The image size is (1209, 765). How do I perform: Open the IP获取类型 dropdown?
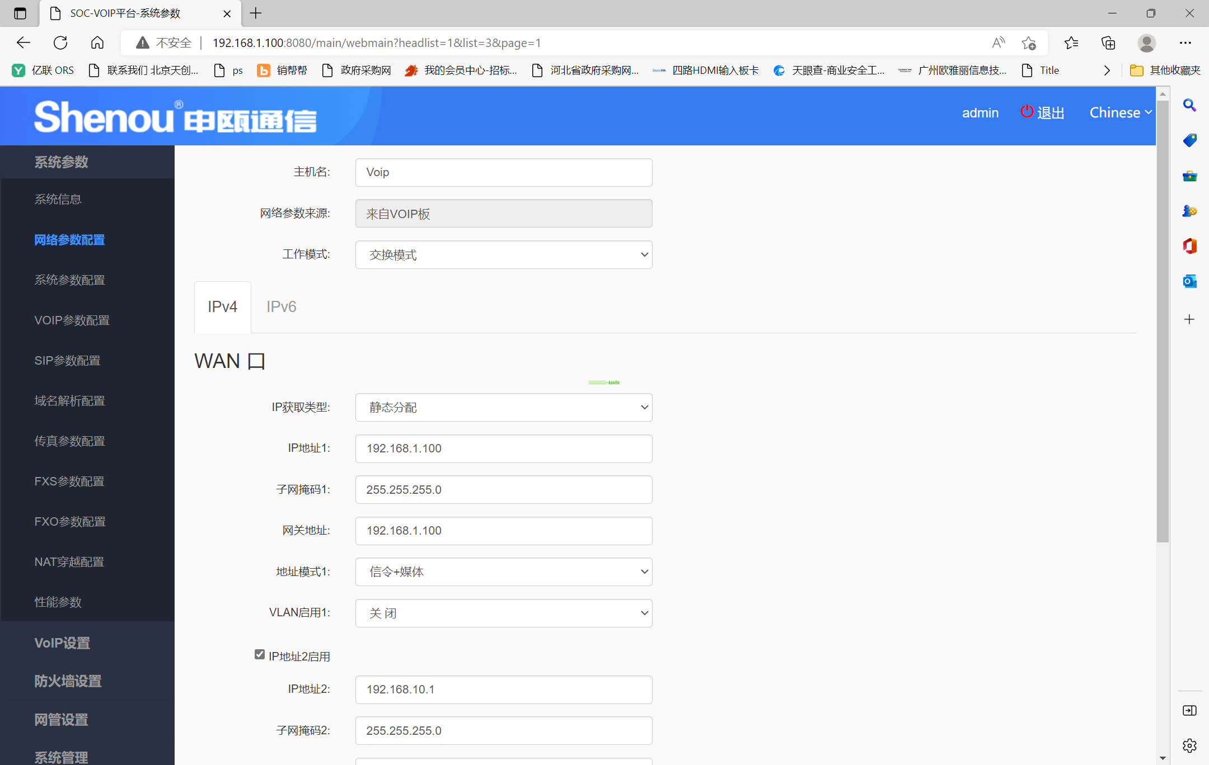[503, 408]
